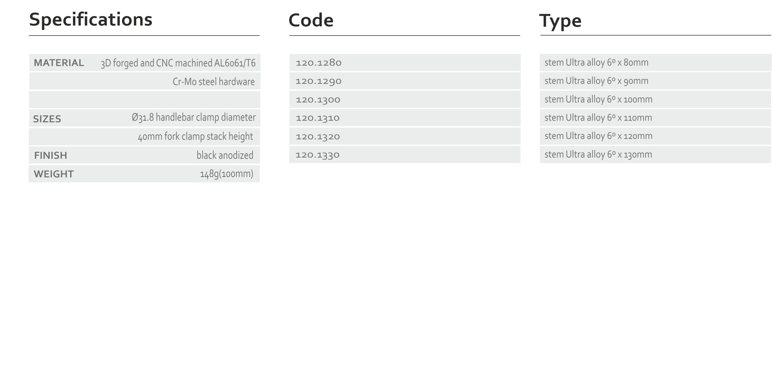772x386 pixels.
Task: Click the Code column heading
Action: pyautogui.click(x=311, y=20)
